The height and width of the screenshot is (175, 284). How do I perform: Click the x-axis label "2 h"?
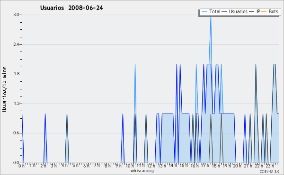[43, 166]
